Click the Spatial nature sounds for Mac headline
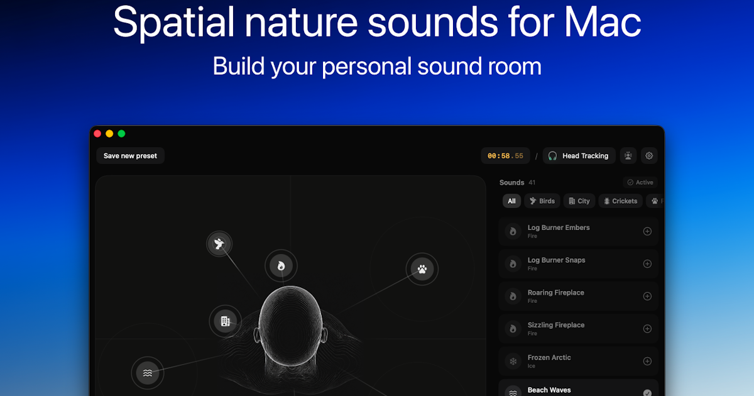 coord(377,21)
